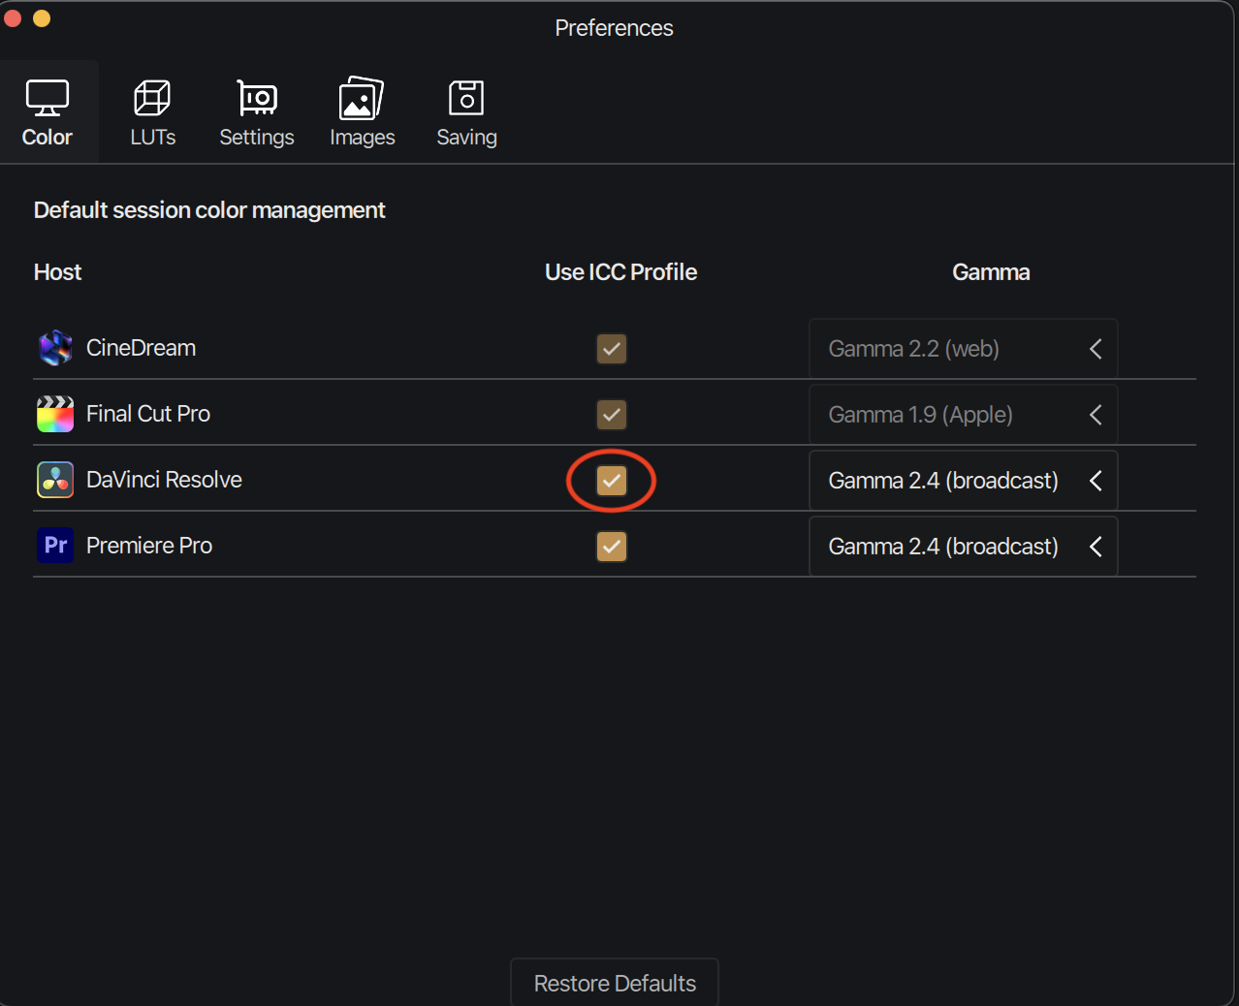Image resolution: width=1239 pixels, height=1006 pixels.
Task: Disable ICC Profile for Premiere Pro
Action: [612, 547]
